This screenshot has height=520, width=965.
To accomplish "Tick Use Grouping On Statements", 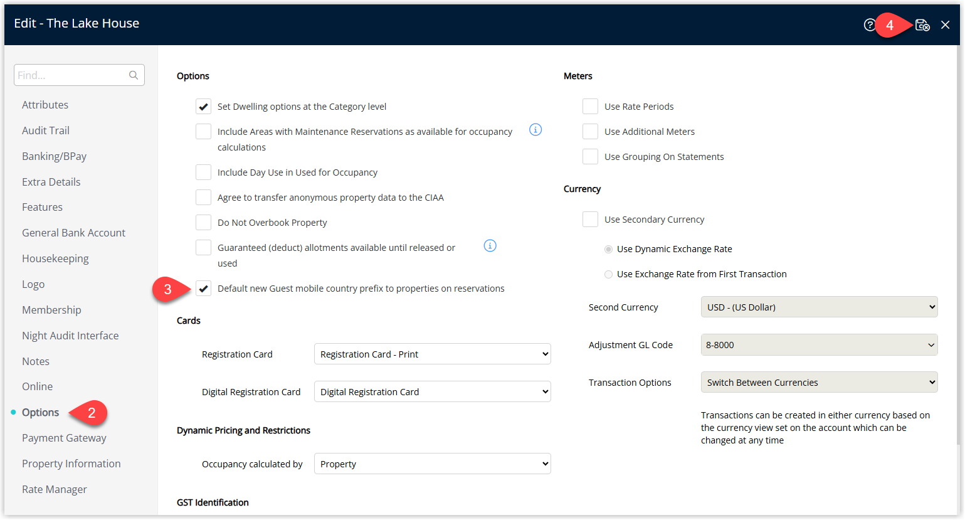I will tap(590, 157).
